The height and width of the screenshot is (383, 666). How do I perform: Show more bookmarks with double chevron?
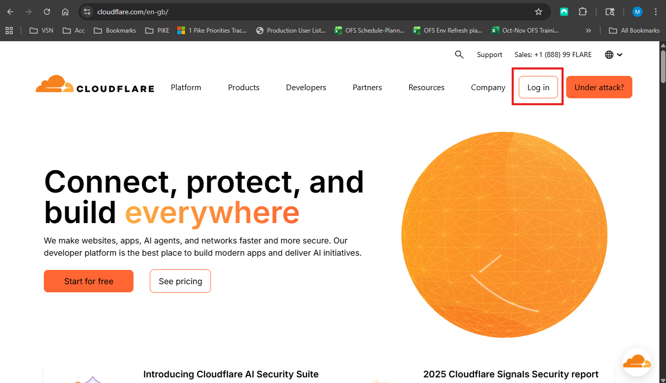589,31
